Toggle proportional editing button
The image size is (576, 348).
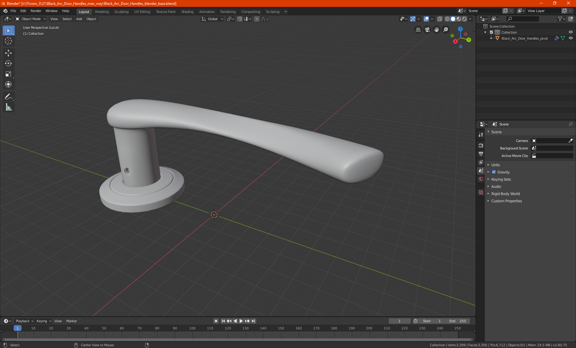pyautogui.click(x=257, y=19)
